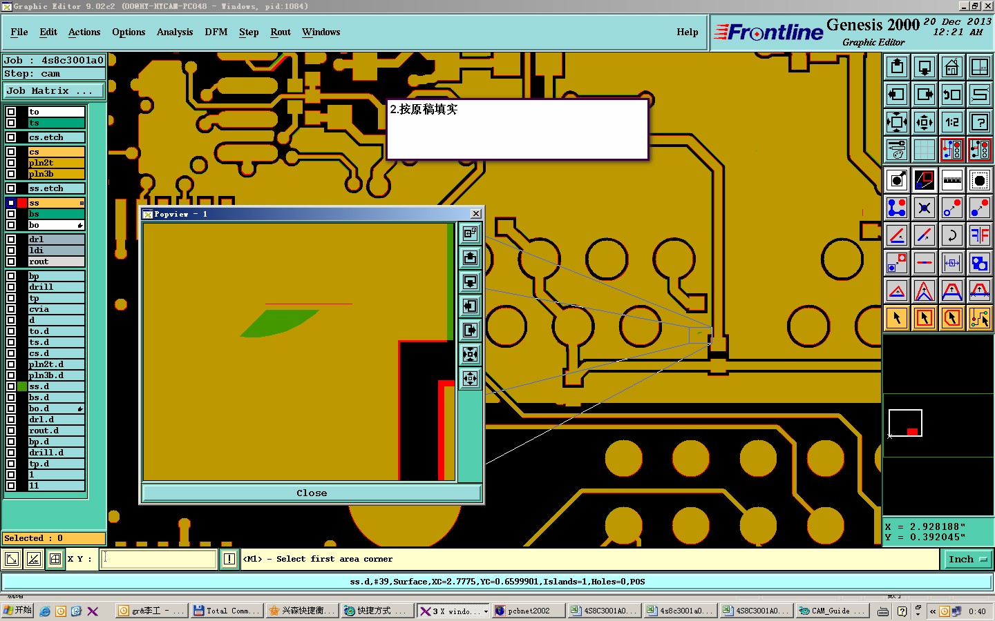Click the first coordinate-mode icon at bottom left
The width and height of the screenshot is (995, 621).
[x=12, y=560]
